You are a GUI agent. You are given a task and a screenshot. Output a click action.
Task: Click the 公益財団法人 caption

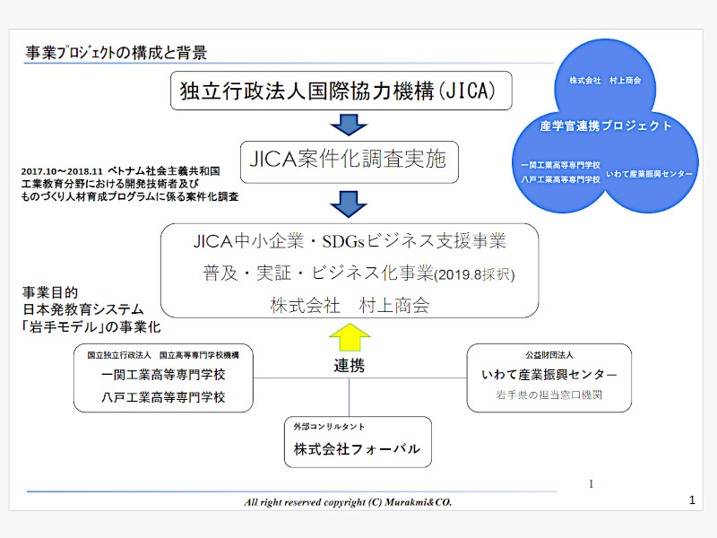(549, 355)
